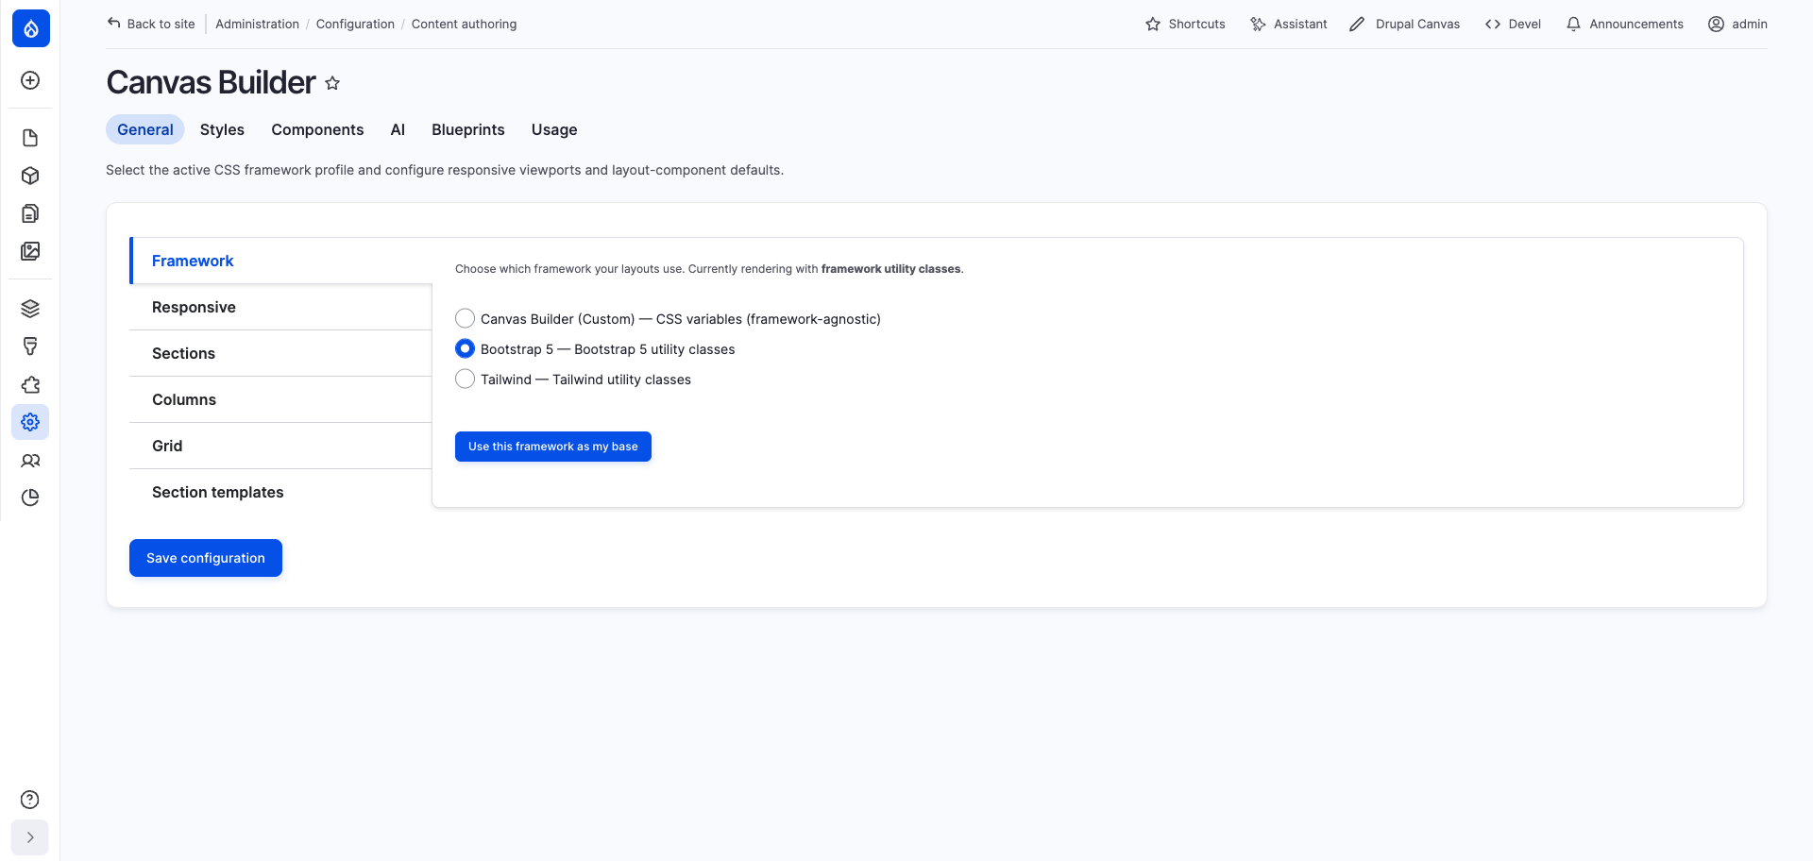Open the Sections vertical tab
The image size is (1813, 861).
[280, 353]
